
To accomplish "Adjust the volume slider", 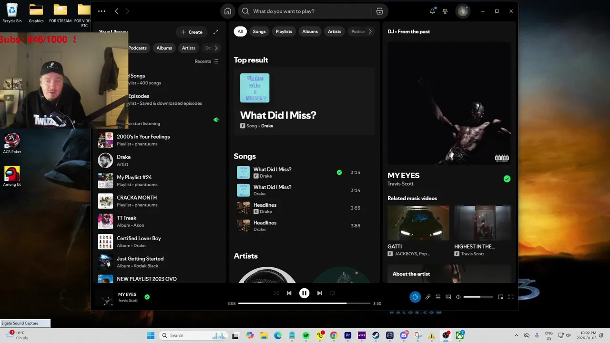I will tap(478, 297).
